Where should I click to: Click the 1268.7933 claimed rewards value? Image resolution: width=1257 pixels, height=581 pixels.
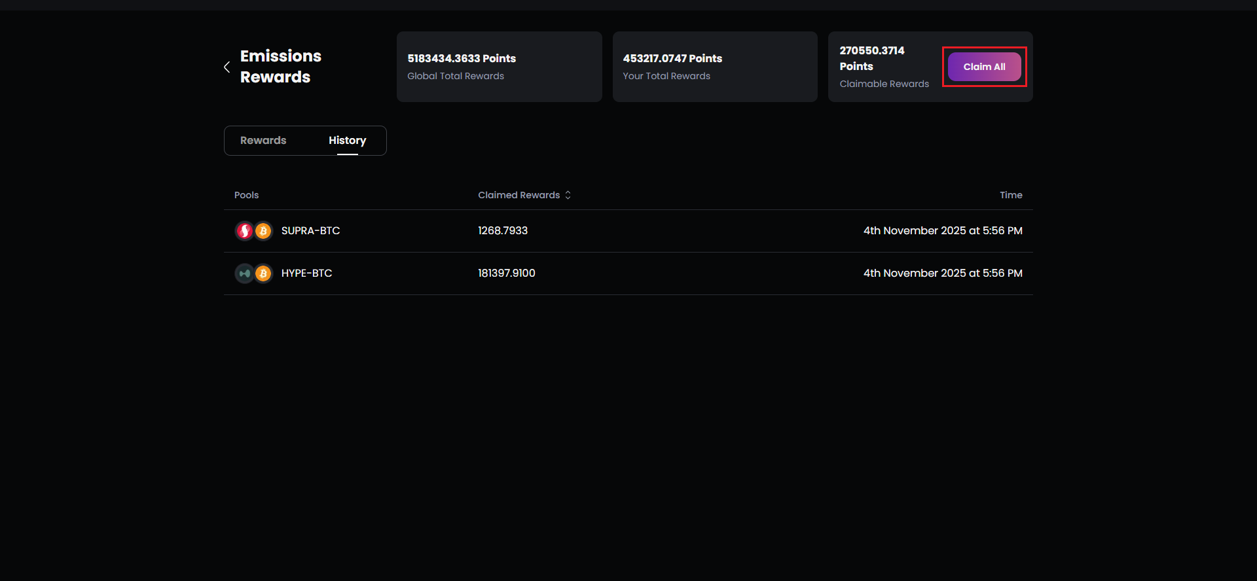pyautogui.click(x=502, y=231)
